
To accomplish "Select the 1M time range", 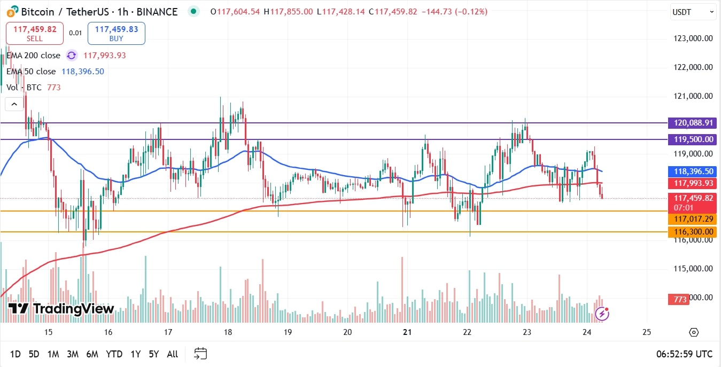I will tap(53, 354).
